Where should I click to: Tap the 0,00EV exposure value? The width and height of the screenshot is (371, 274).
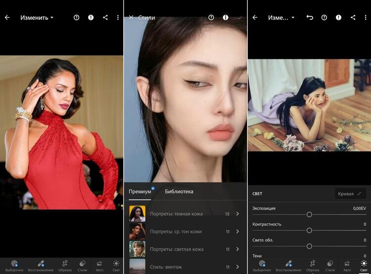tap(360, 208)
